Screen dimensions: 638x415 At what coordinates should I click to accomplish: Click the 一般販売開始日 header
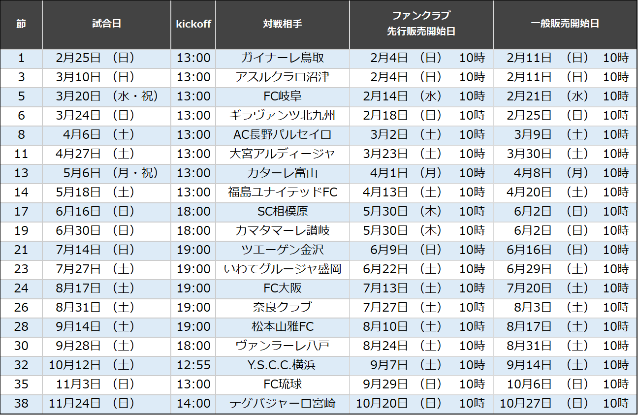[x=565, y=24]
